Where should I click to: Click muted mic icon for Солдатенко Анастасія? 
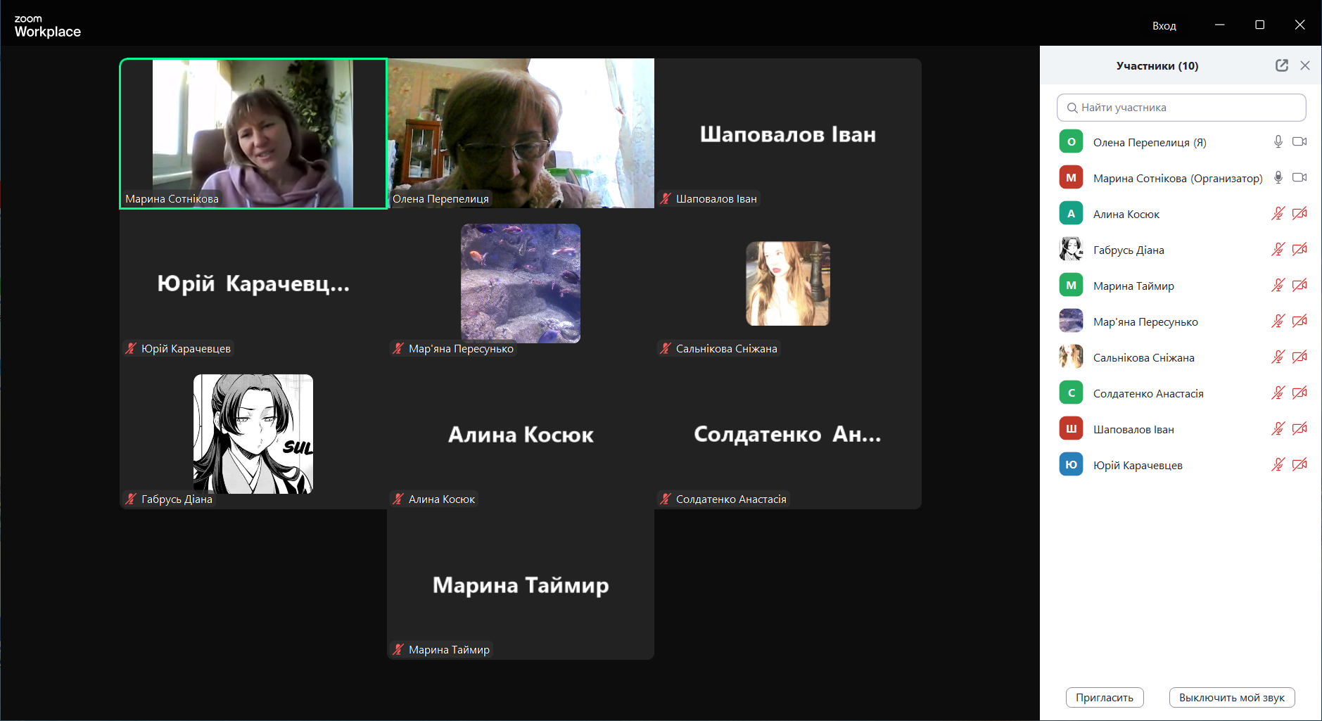(1278, 393)
